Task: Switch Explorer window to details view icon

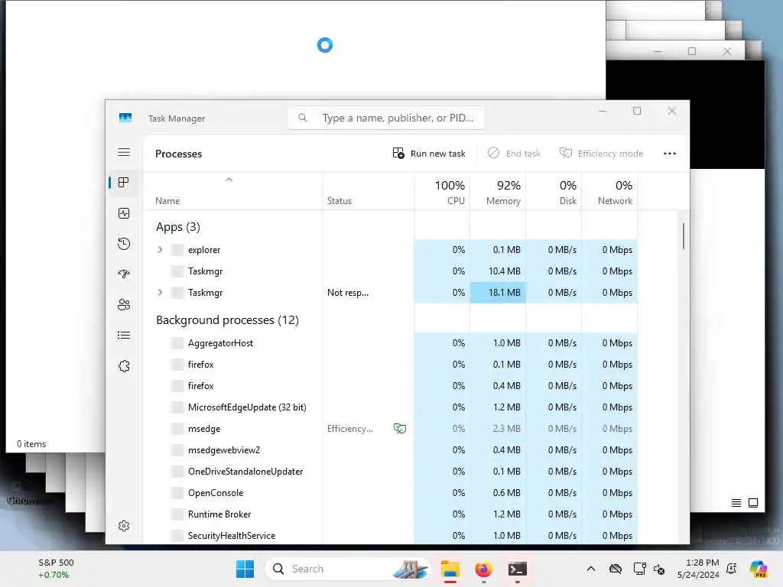Action: tap(736, 503)
